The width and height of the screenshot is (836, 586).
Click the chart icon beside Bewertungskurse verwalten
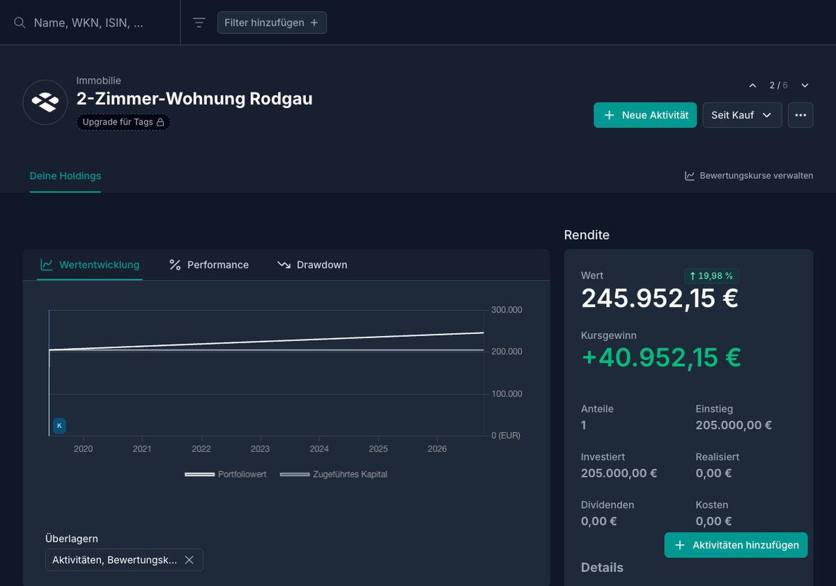(x=690, y=176)
